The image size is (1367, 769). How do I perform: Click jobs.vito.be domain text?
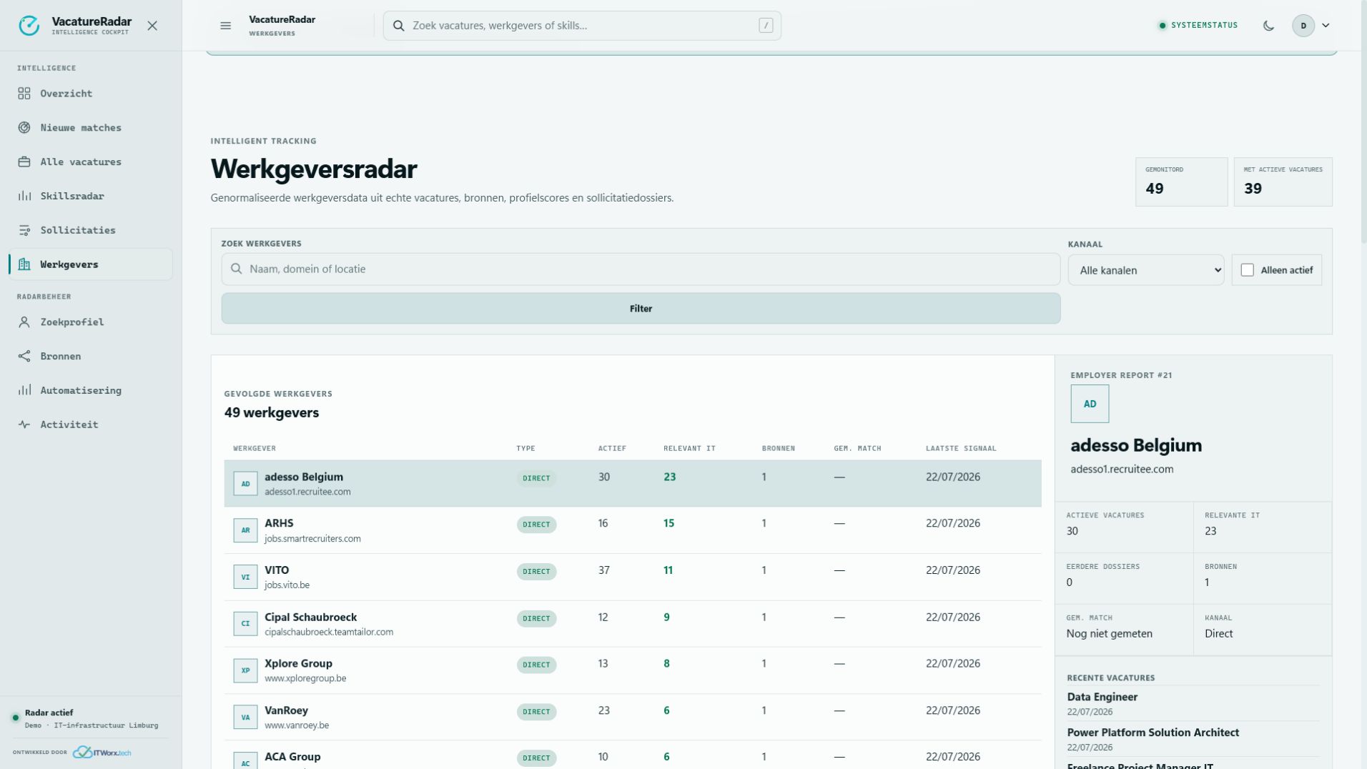coord(287,585)
